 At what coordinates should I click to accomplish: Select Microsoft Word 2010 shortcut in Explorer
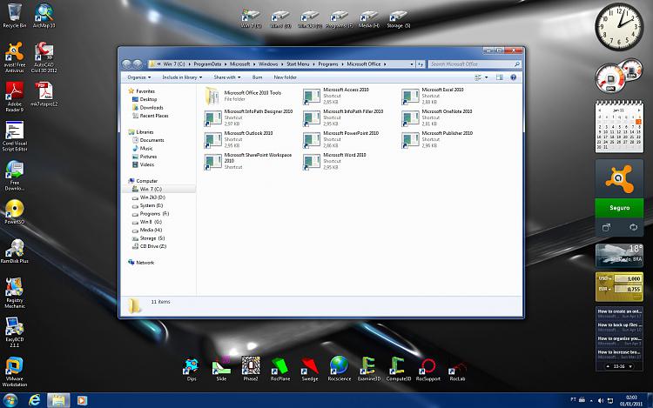[335, 161]
